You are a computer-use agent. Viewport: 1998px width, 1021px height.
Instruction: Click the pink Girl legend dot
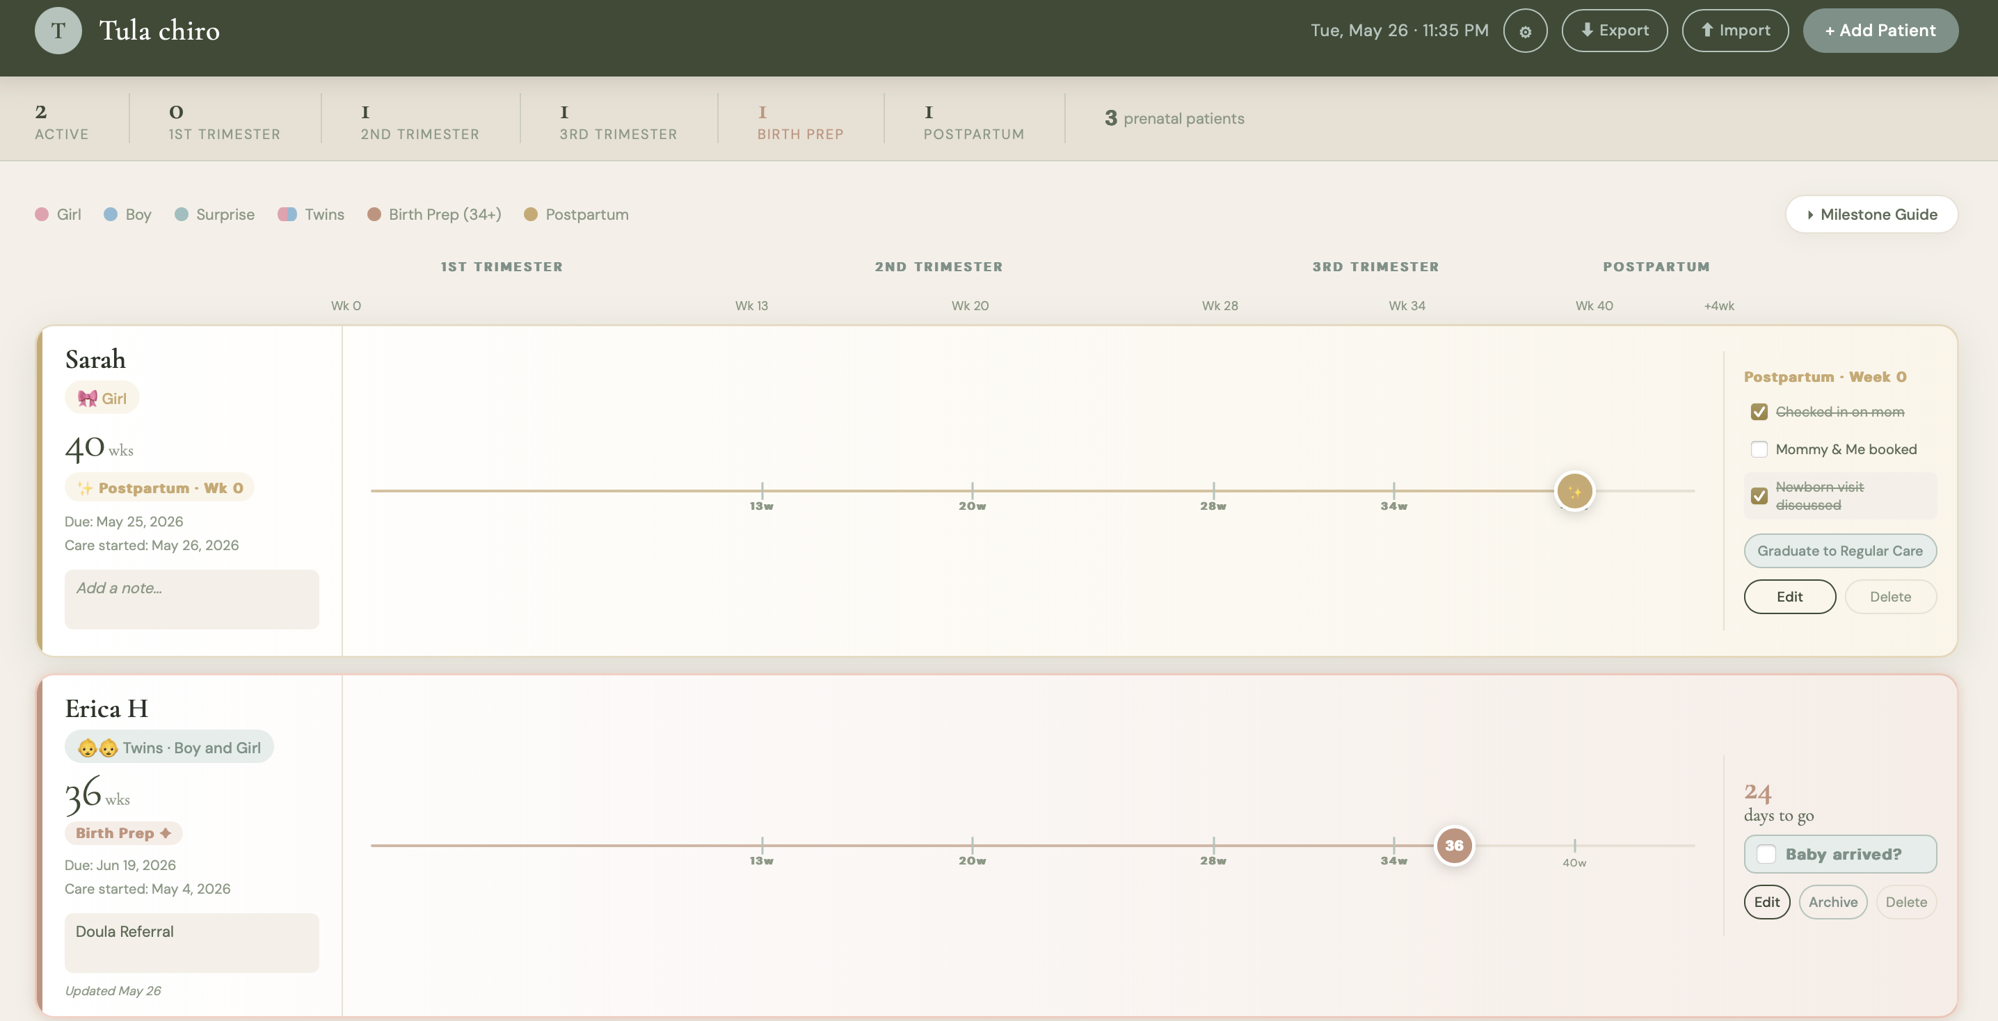[x=42, y=215]
